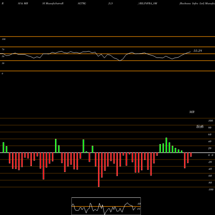Click the -60 label on MR axis
This screenshot has width=215, height=215.
(x=210, y=176)
